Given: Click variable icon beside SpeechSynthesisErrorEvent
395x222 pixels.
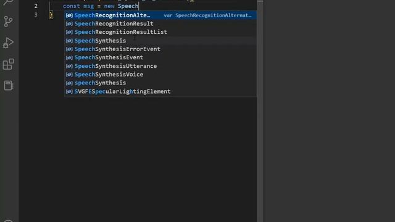Looking at the screenshot, I should (69, 49).
